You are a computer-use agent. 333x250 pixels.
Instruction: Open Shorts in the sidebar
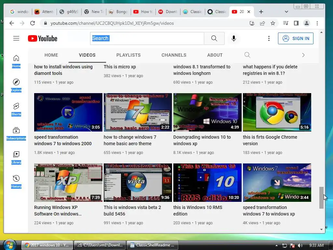tap(16, 109)
